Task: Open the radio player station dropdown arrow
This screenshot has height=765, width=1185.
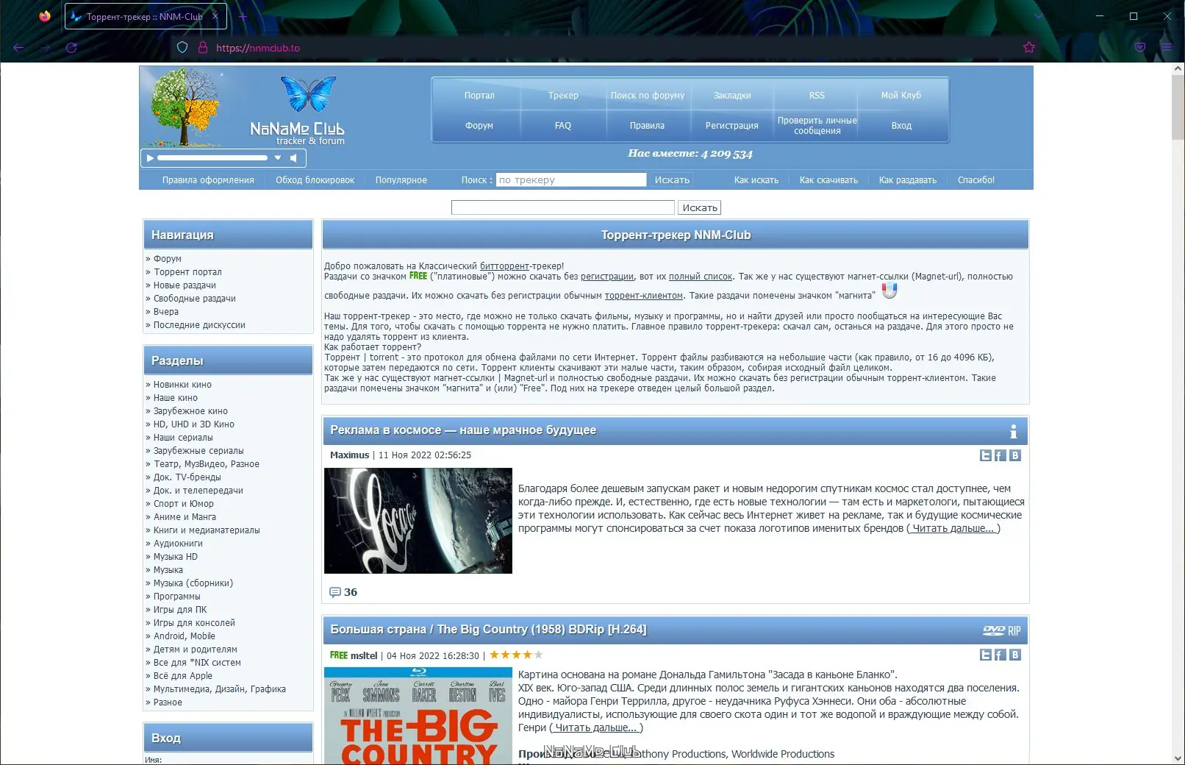Action: [278, 158]
